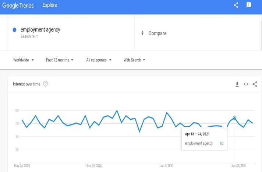Share the Interest over time chart
Image resolution: width=262 pixels, height=172 pixels.
(255, 84)
